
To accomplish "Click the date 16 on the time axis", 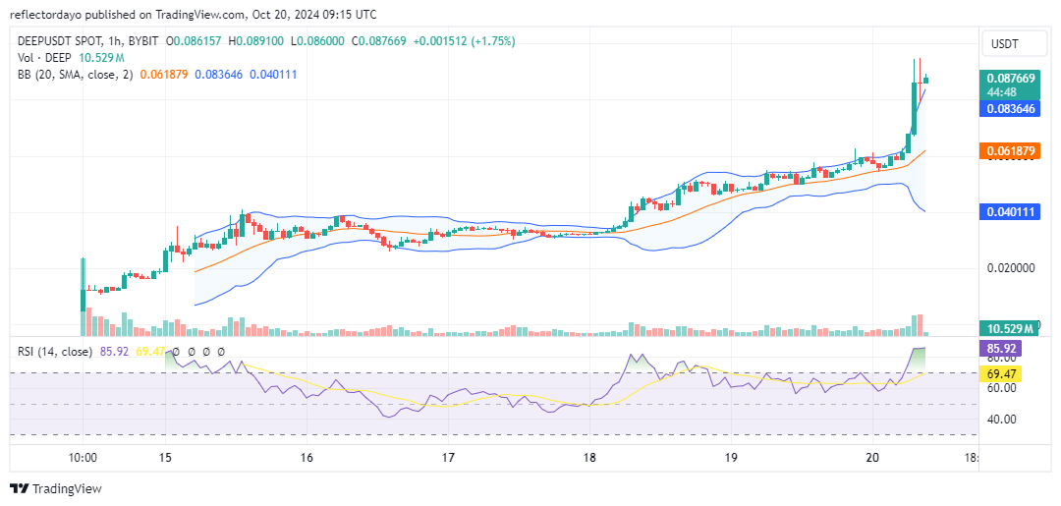I will [x=307, y=457].
